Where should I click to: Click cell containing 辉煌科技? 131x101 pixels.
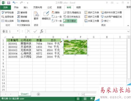coord(26,44)
